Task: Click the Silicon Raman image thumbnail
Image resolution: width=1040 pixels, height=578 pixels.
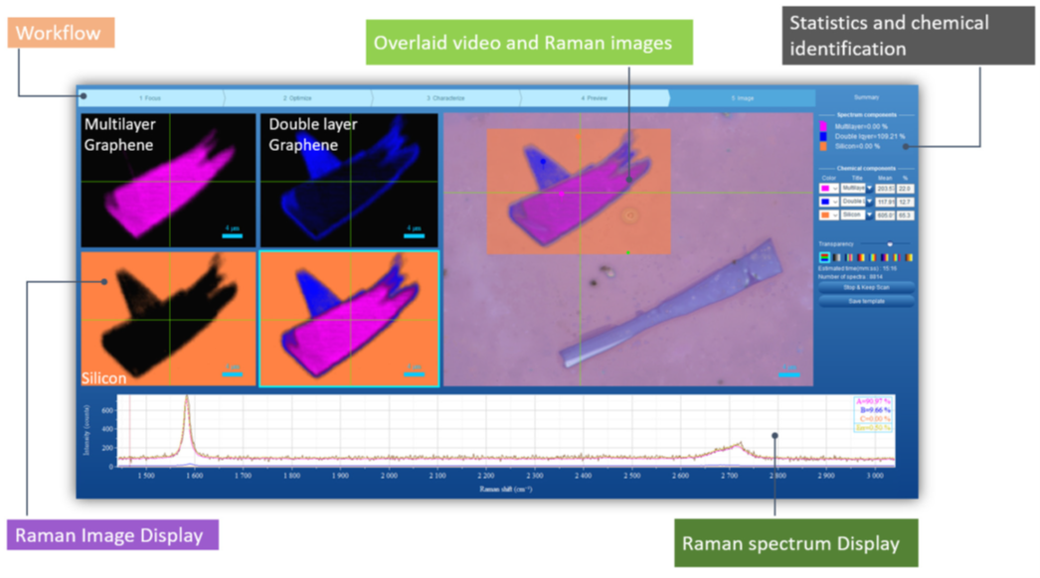Action: click(x=161, y=319)
